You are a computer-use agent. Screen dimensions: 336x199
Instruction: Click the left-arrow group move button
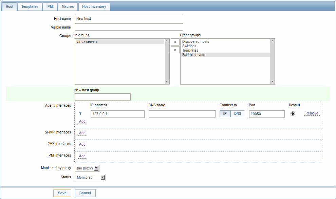[175, 42]
